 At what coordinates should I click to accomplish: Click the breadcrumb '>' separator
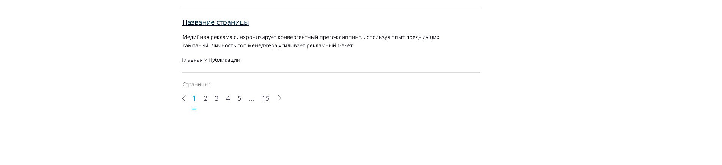(x=206, y=60)
